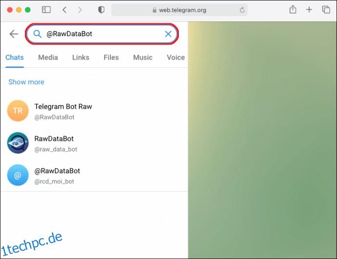
Task: Click the lock icon beside the URL
Action: click(x=154, y=10)
